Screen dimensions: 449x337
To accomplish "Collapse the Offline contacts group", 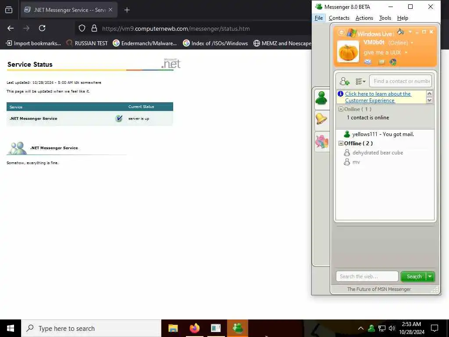I will [341, 143].
